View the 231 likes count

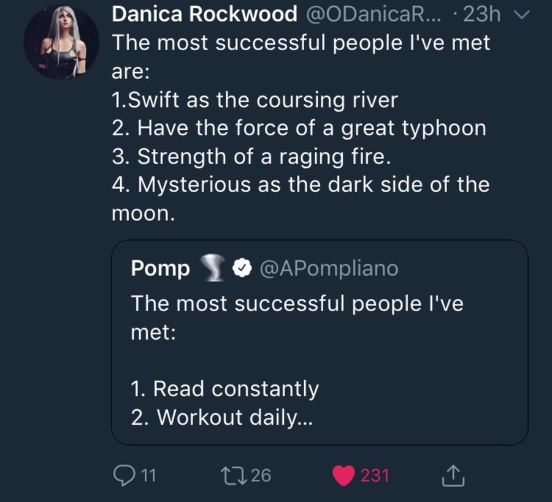374,475
